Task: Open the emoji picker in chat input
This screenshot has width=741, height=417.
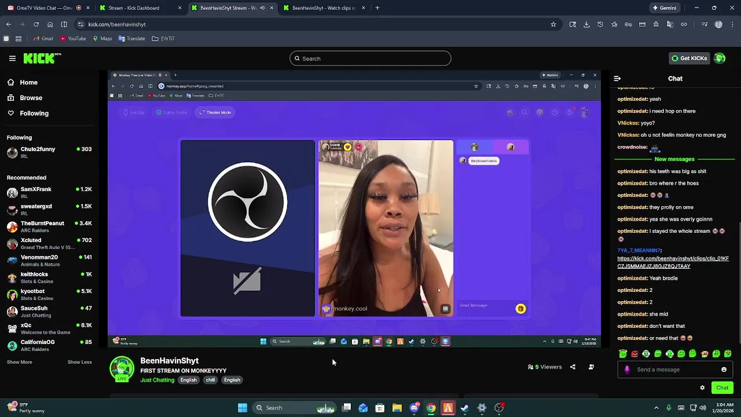Action: click(x=724, y=370)
